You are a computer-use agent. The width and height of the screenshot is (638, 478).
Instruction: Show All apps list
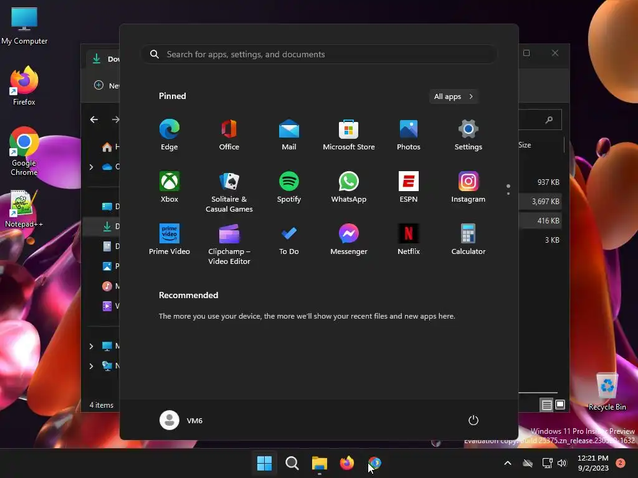point(454,96)
